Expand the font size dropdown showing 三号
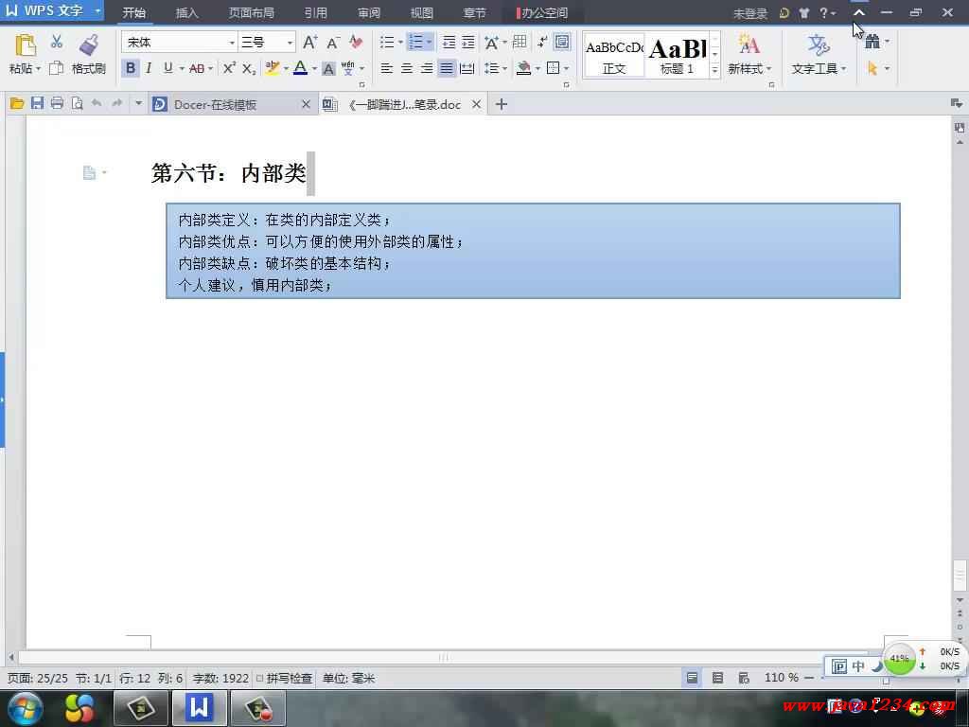969x727 pixels. (x=290, y=43)
